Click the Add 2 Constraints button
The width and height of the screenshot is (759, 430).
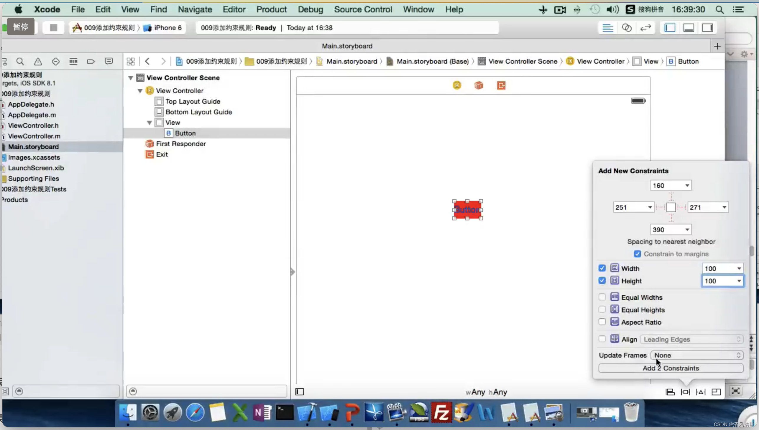671,368
